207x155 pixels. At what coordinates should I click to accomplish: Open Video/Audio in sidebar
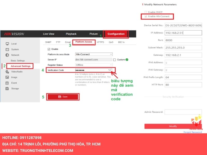click(17, 72)
